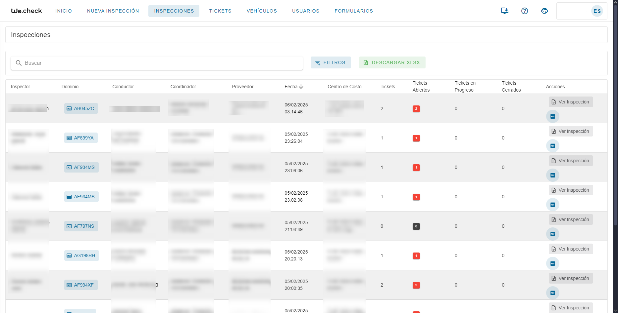Open the Nueva Inspección tab

click(x=113, y=11)
